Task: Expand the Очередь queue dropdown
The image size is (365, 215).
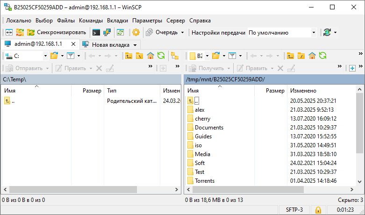Action: click(182, 32)
